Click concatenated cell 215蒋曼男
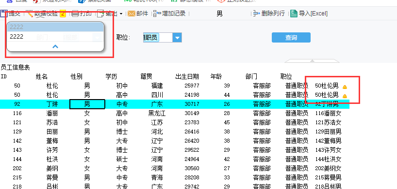The width and height of the screenshot is (397, 189). (329, 178)
